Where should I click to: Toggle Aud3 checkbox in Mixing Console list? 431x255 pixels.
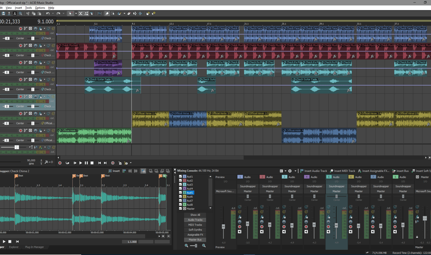coord(181,184)
